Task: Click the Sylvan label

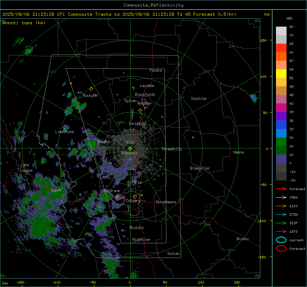Action: (x=130, y=101)
